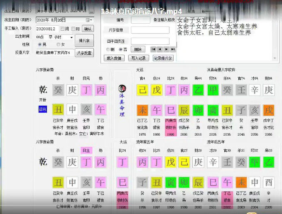Click the notes area scrollbar down arrow
282x214 pixels.
coord(275,58)
